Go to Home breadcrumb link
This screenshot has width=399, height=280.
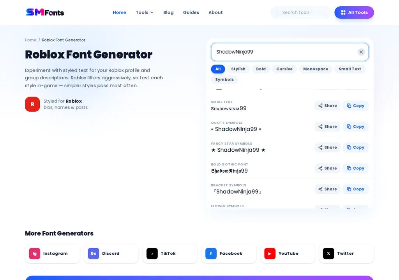(30, 40)
